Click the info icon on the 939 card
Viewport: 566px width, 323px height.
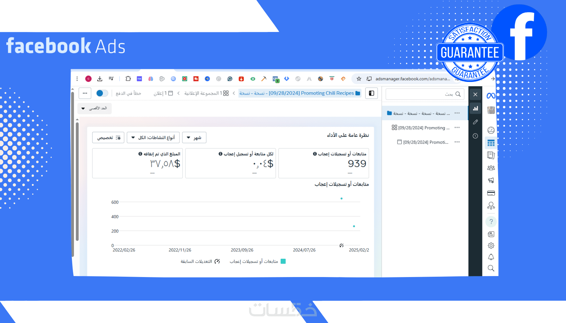click(315, 154)
